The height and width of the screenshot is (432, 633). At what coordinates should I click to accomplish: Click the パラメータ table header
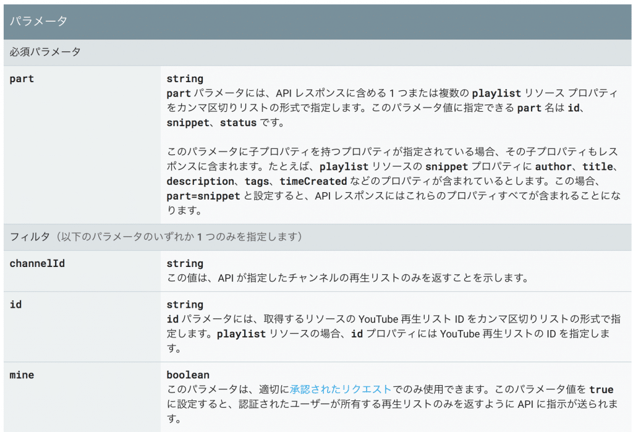tap(317, 22)
